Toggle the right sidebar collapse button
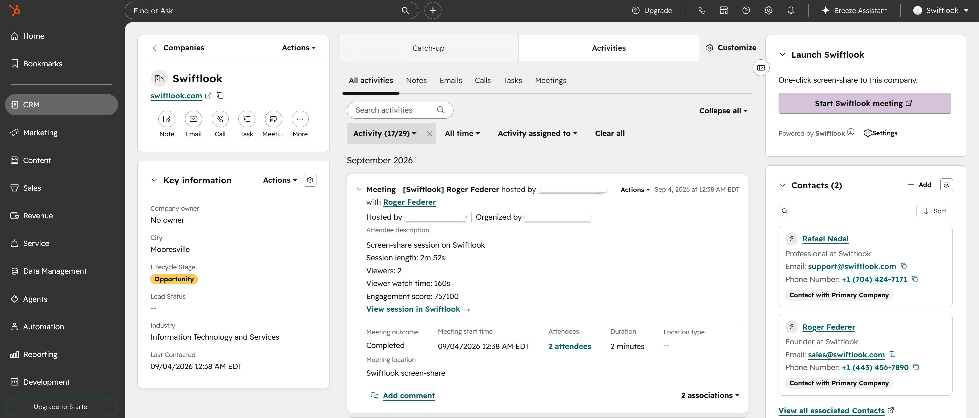The height and width of the screenshot is (418, 979). (x=761, y=68)
